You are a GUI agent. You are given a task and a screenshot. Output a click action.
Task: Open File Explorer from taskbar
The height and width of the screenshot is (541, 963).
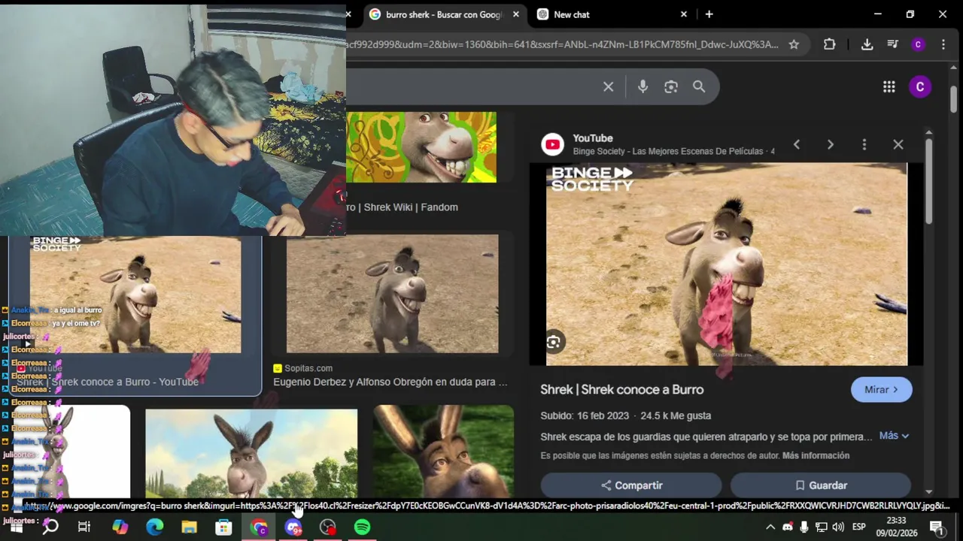pyautogui.click(x=190, y=527)
